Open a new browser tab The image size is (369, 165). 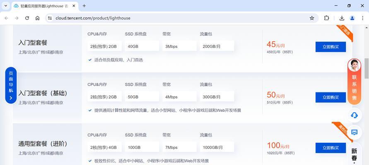click(x=84, y=6)
